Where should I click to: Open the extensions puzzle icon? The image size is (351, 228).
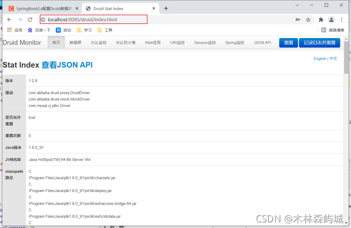click(x=321, y=20)
